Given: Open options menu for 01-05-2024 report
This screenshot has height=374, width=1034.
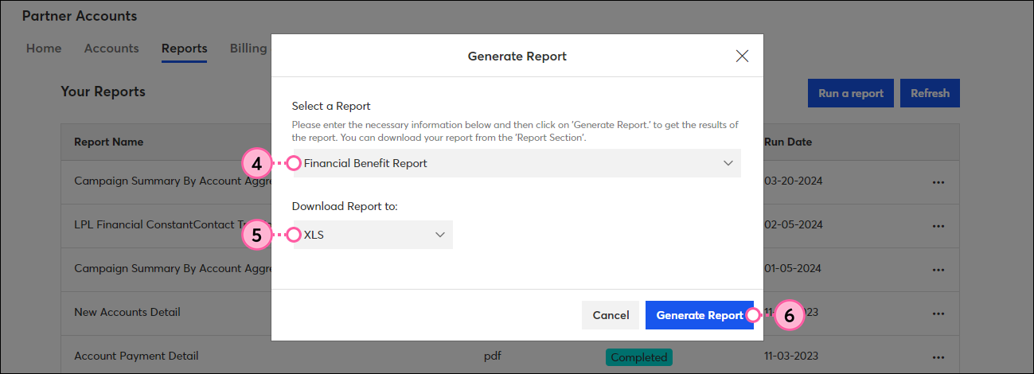Looking at the screenshot, I should 938,269.
